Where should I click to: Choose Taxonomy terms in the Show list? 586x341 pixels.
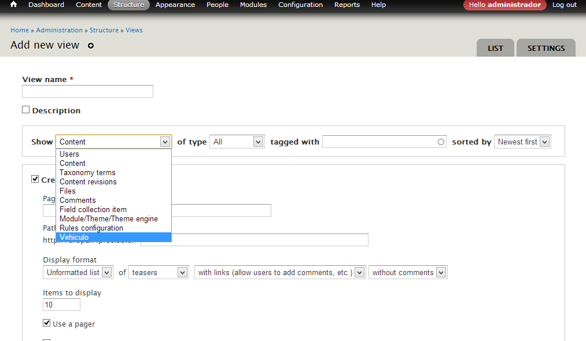click(87, 172)
